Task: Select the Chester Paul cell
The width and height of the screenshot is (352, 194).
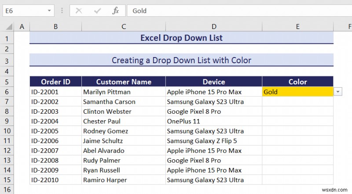Action: [124, 121]
